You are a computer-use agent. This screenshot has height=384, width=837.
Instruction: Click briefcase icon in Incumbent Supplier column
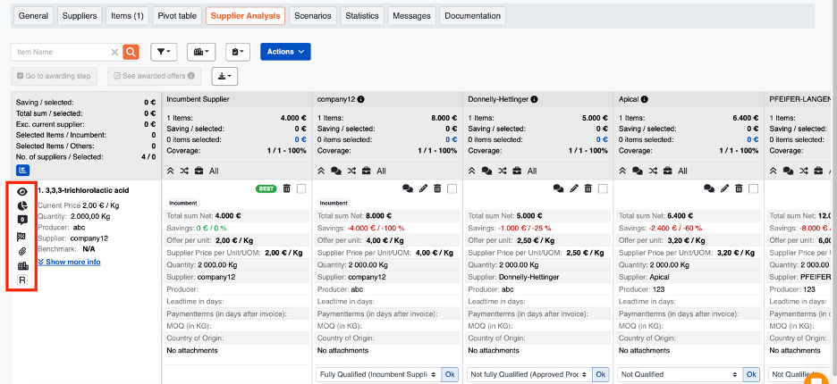[x=199, y=171]
